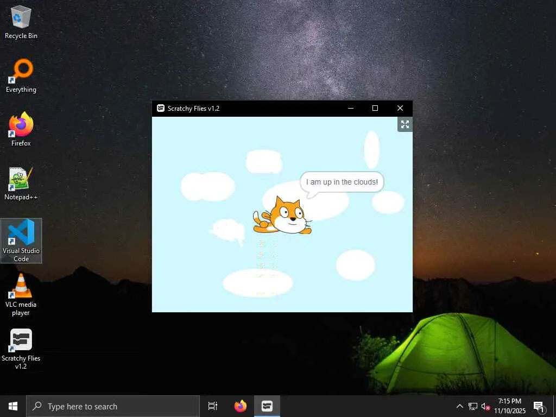Viewport: 556px width, 417px height.
Task: Open VLC media player shortcut
Action: 21,294
